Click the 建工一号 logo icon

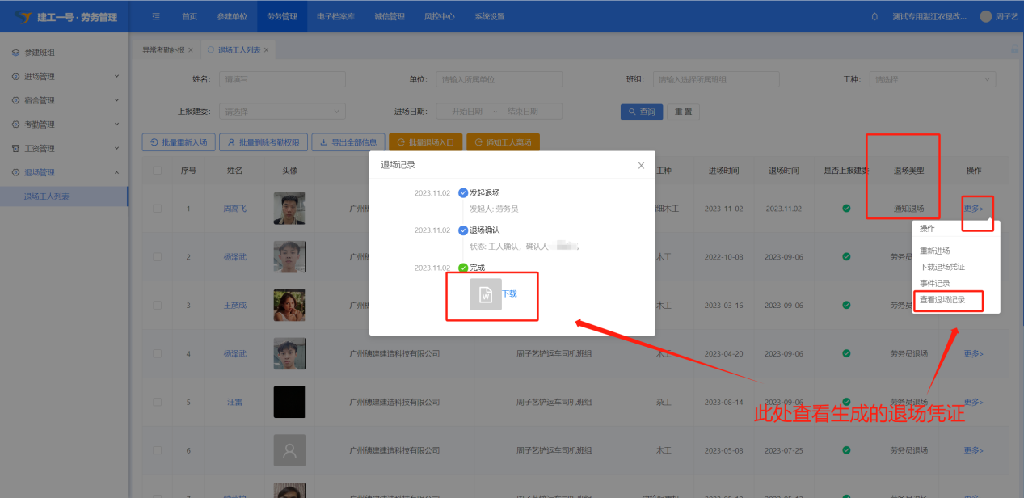pos(23,16)
